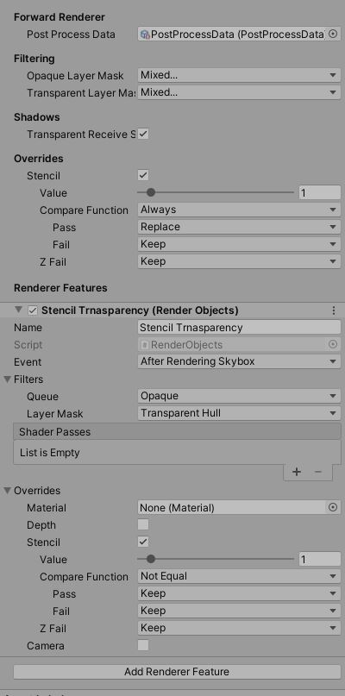Click the Name field containing Stencil Trnasparency
The width and height of the screenshot is (345, 696).
(239, 328)
